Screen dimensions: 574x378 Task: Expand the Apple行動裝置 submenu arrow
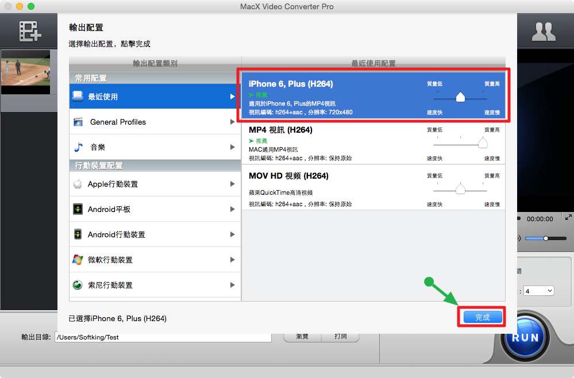232,184
